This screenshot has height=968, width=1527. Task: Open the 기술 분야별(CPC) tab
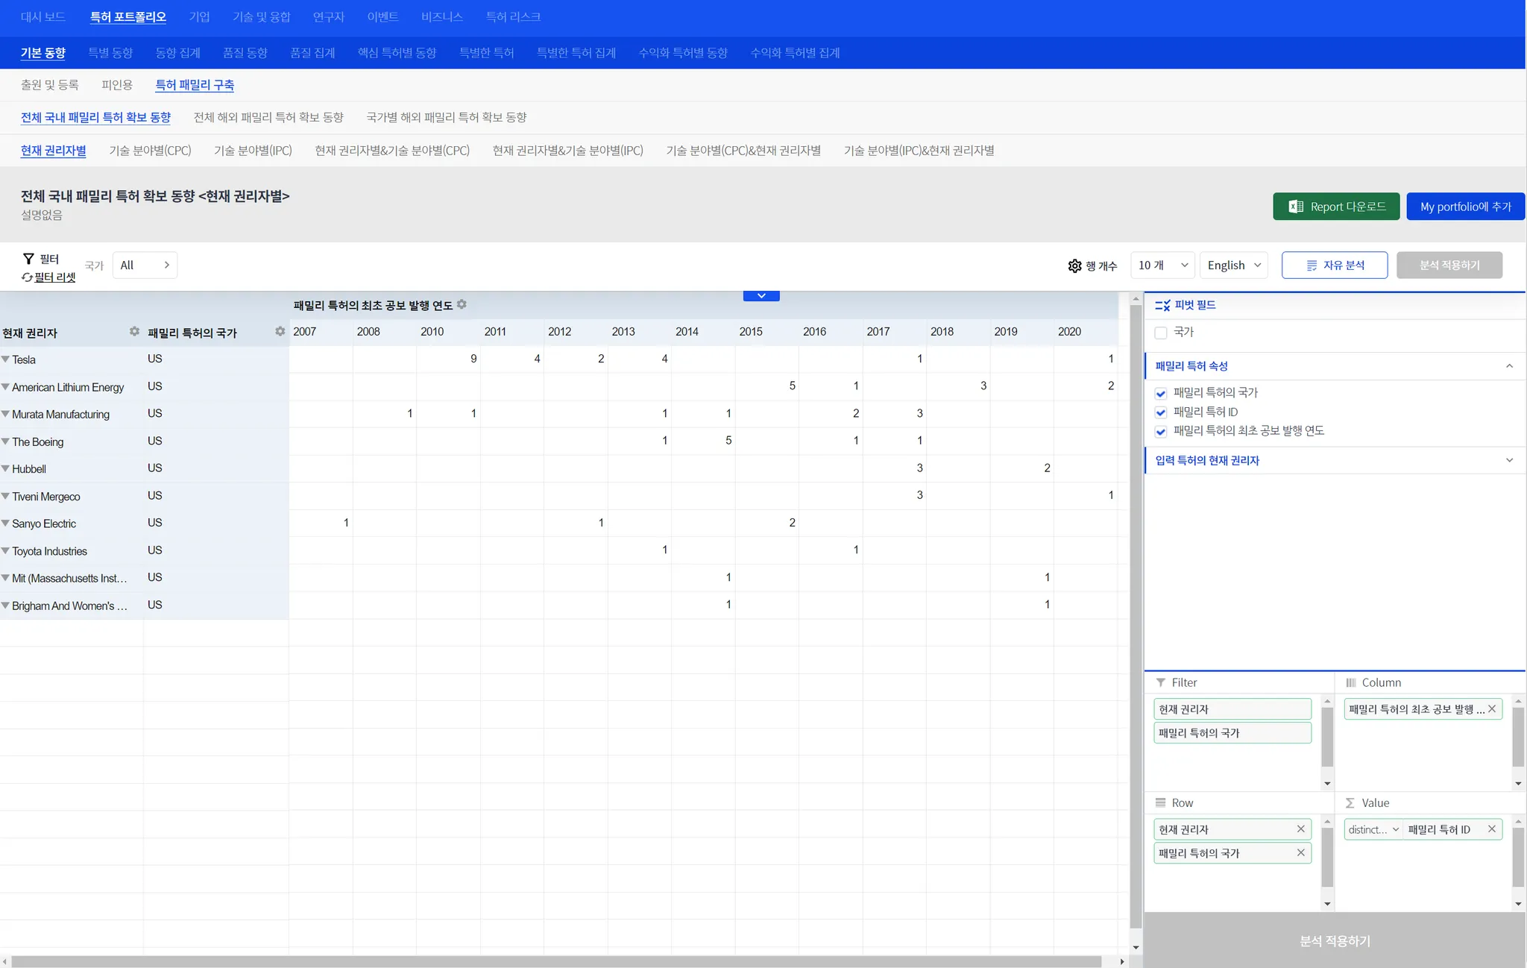pyautogui.click(x=150, y=151)
